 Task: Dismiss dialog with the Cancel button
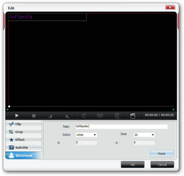point(162,165)
